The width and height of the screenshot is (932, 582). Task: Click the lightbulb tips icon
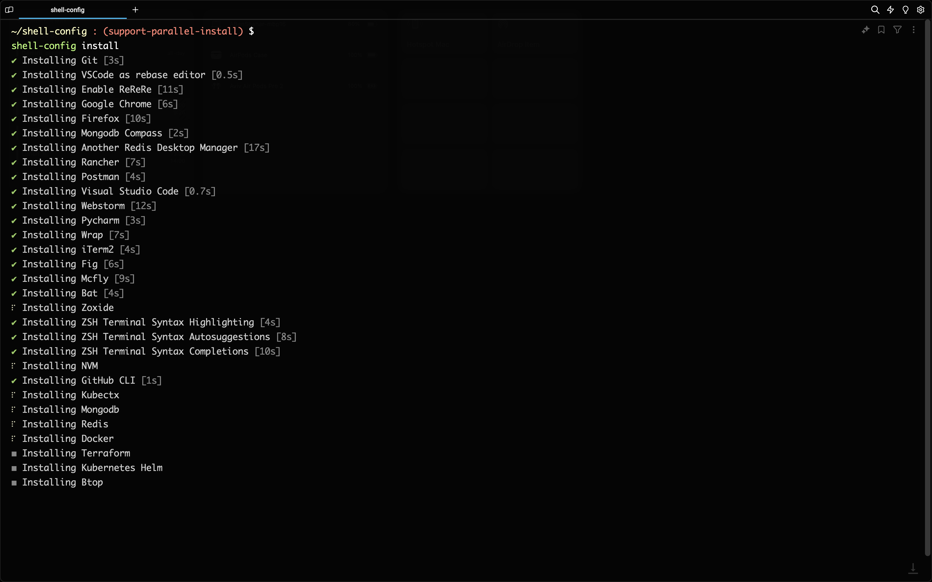(x=905, y=10)
